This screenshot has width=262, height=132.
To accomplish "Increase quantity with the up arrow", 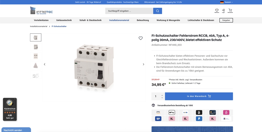I will coord(162,95).
